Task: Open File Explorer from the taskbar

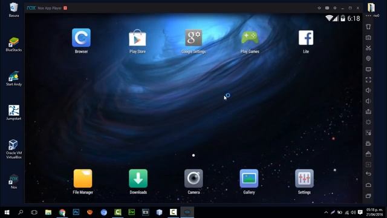Action: point(48,212)
